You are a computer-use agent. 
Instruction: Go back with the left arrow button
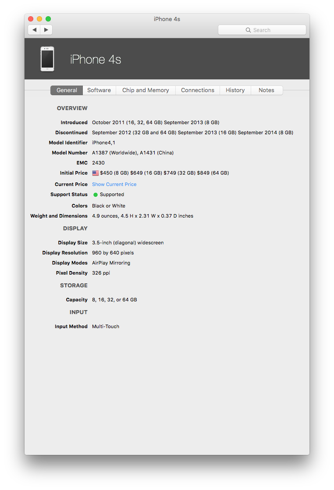pyautogui.click(x=34, y=30)
